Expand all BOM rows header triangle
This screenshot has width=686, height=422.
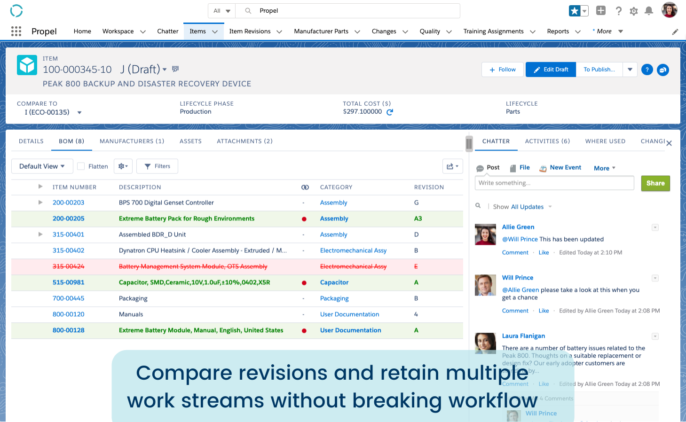(40, 187)
